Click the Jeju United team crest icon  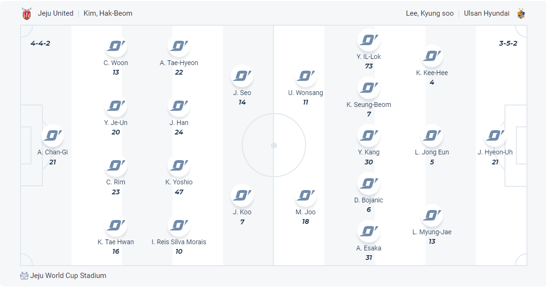click(x=27, y=14)
